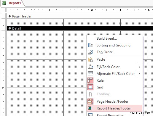Click the Paste clipboard icon
153x116 pixels.
pos(90,59)
